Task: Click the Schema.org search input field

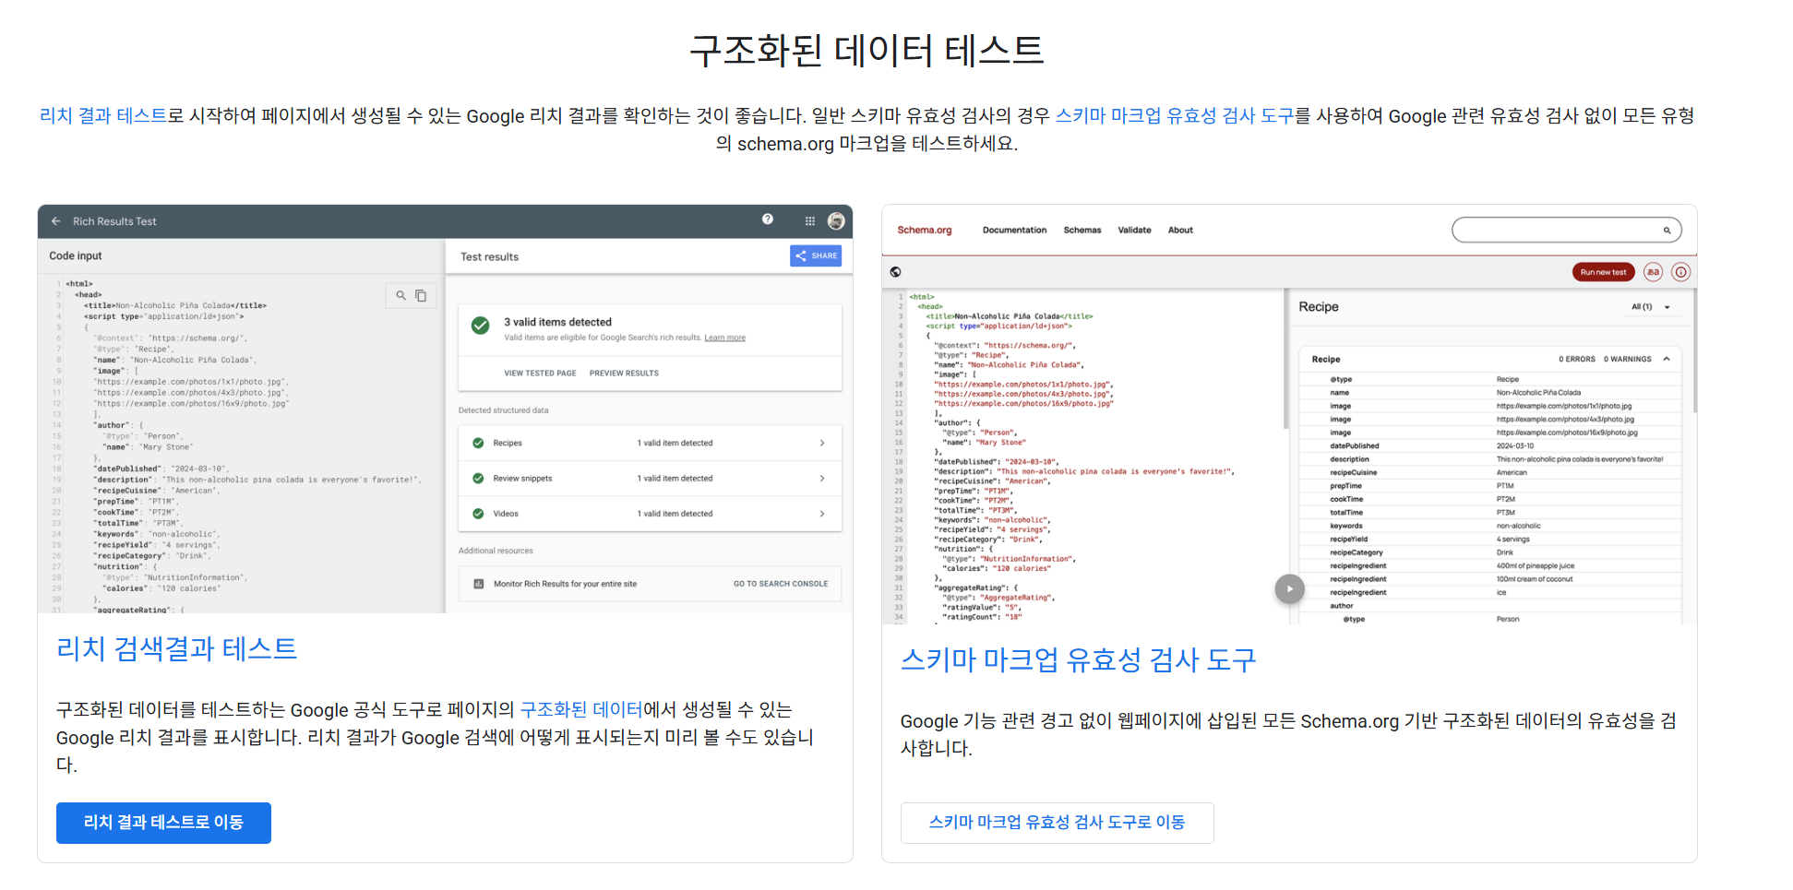Action: 1567,231
